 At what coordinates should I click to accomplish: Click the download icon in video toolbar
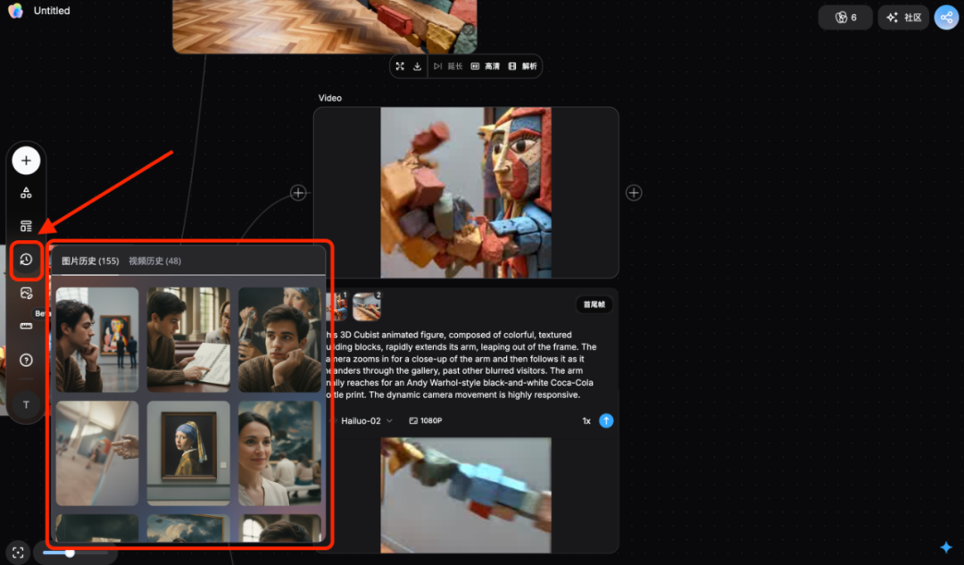pos(417,66)
